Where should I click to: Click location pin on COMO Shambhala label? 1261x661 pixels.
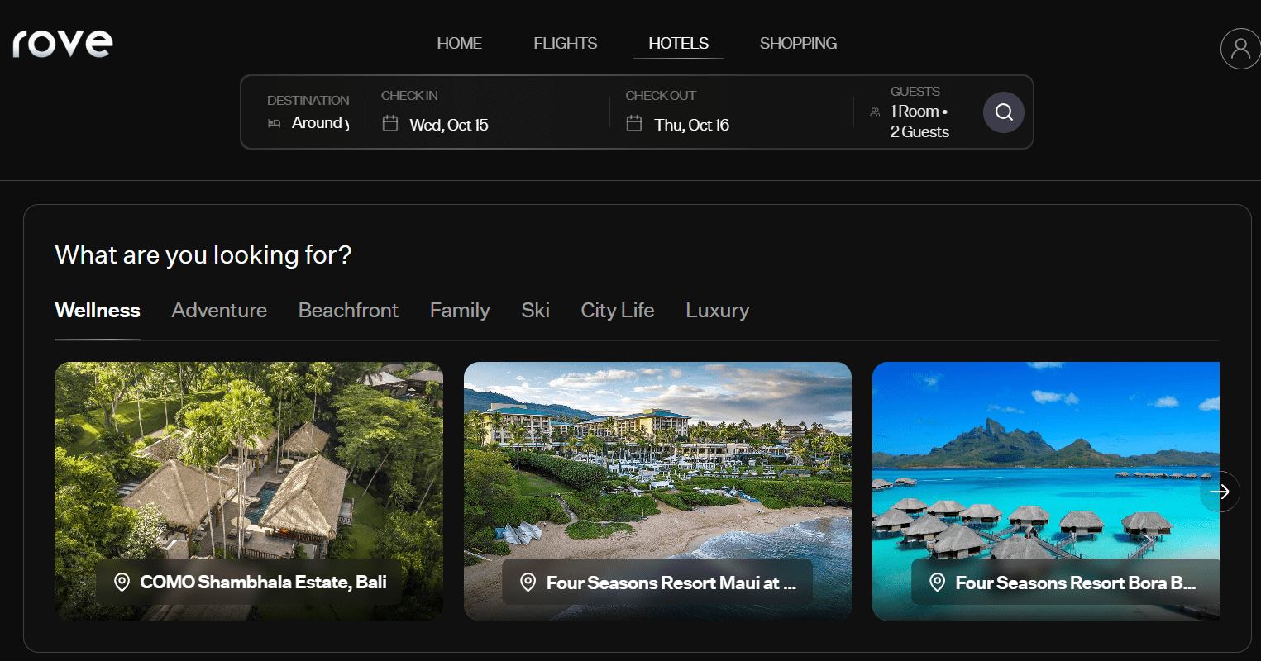pyautogui.click(x=122, y=583)
